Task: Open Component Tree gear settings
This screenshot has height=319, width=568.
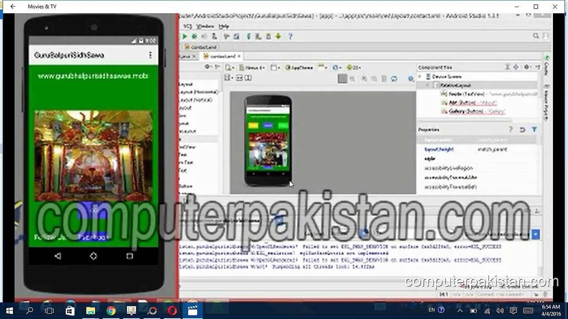Action: tap(527, 67)
